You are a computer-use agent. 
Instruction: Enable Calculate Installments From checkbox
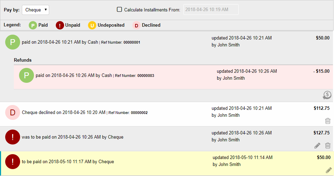pyautogui.click(x=120, y=10)
